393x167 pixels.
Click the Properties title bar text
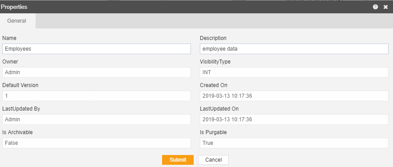coord(14,7)
